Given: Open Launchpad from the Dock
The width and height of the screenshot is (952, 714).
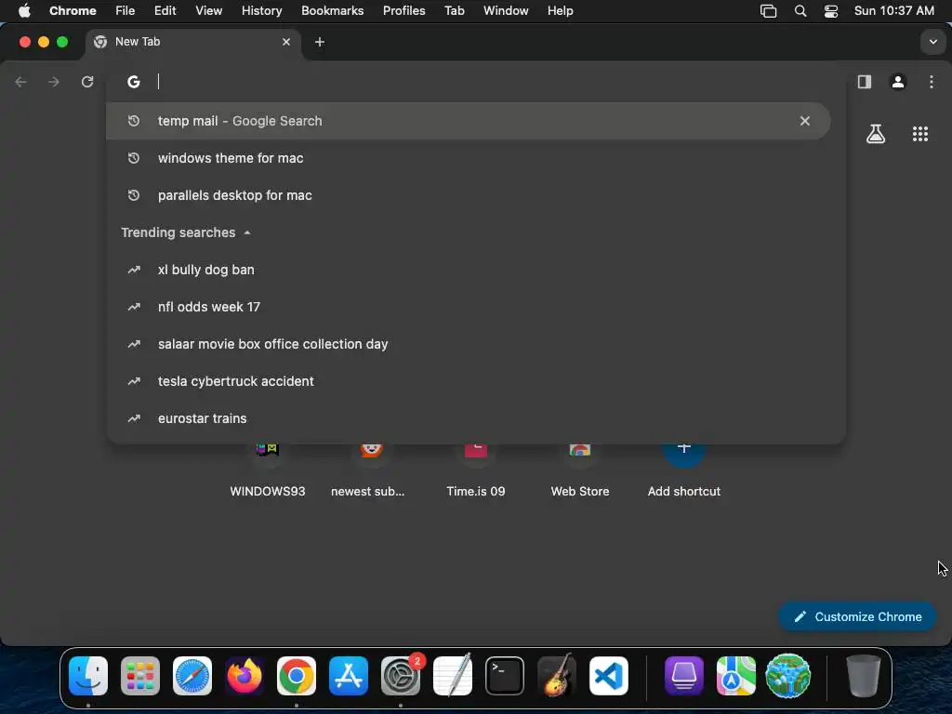Looking at the screenshot, I should (140, 676).
